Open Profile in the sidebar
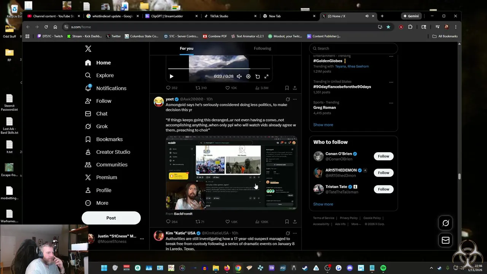The width and height of the screenshot is (487, 274). (99, 190)
